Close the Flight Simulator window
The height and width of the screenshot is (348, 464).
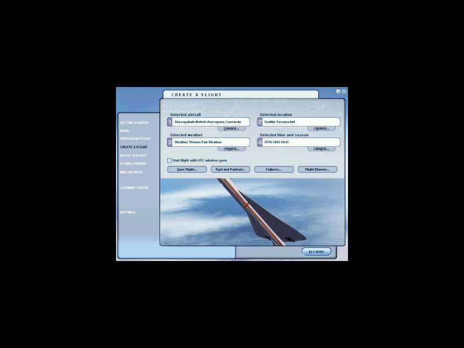point(344,91)
